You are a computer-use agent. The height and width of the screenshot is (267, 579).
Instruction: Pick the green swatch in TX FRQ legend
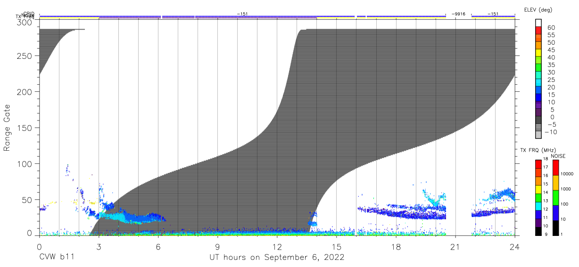(538, 197)
